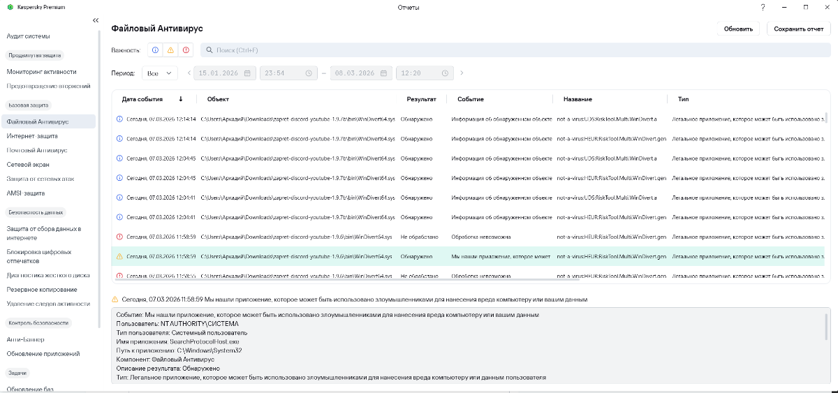Go to next period with right arrow
The image size is (838, 393).
point(462,73)
